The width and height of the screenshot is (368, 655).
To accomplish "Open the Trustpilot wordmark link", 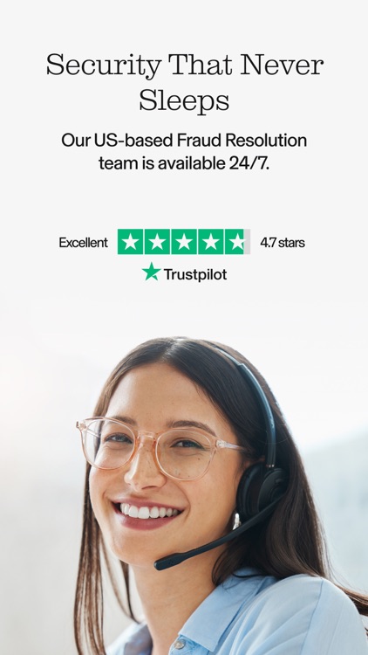I will pyautogui.click(x=195, y=274).
